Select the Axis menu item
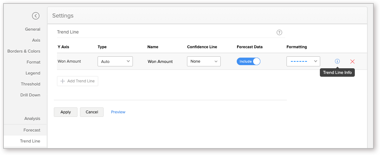Viewport: 380px width, 155px height. pos(36,40)
